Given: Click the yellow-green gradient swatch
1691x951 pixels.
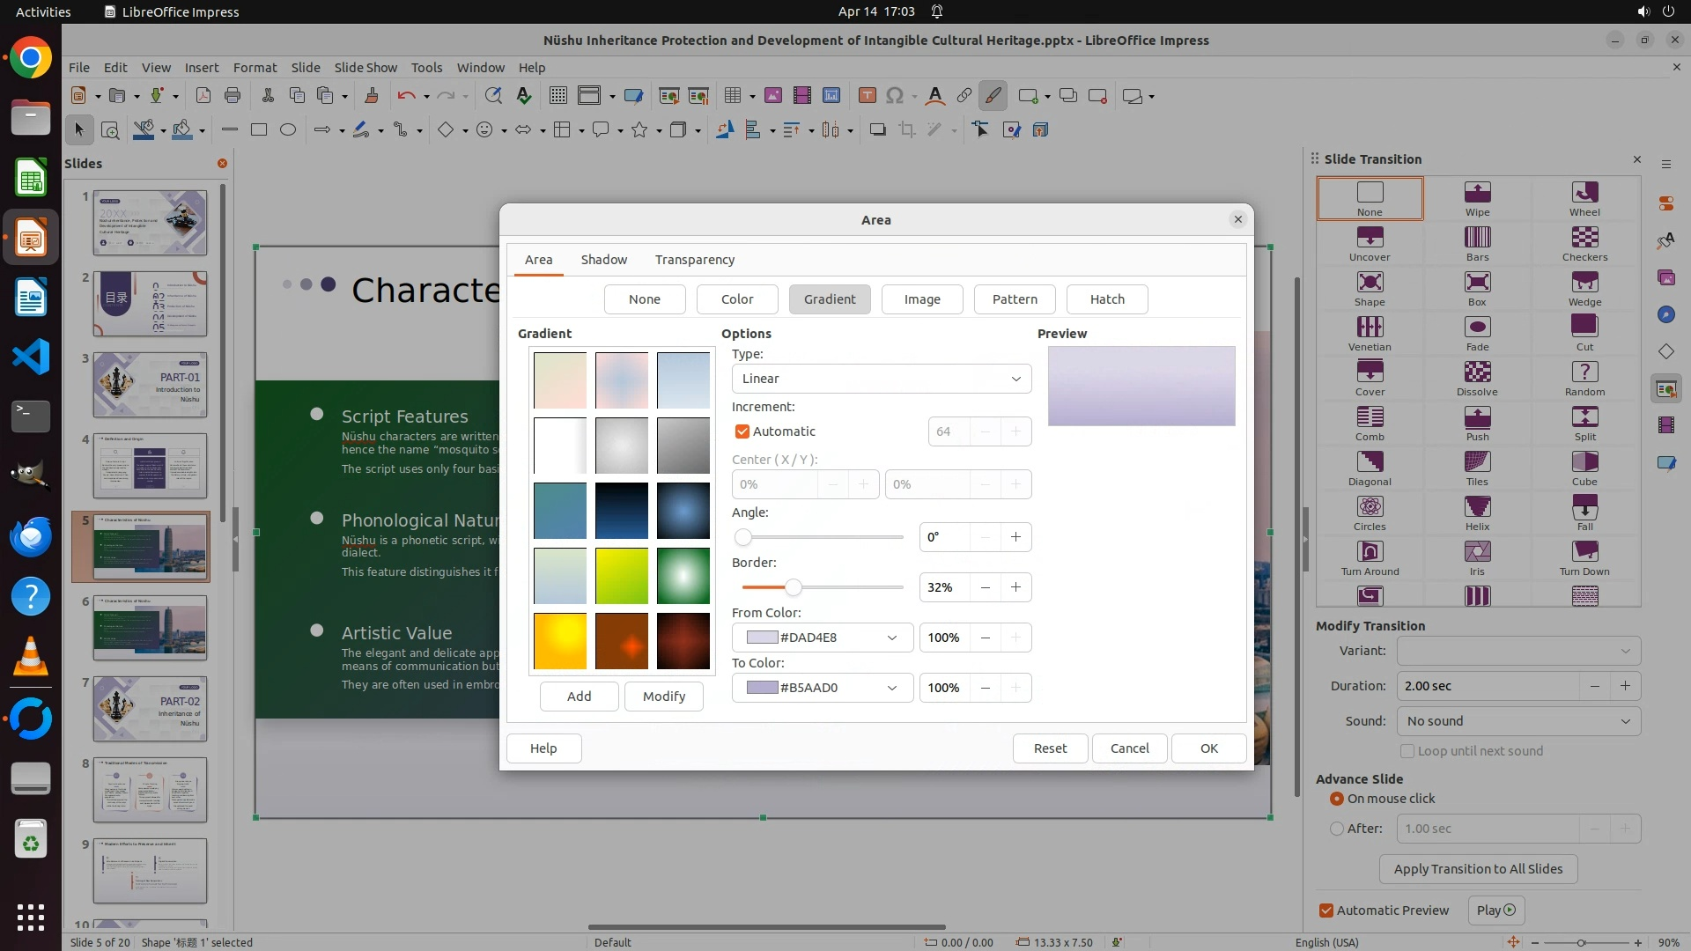Looking at the screenshot, I should [622, 576].
